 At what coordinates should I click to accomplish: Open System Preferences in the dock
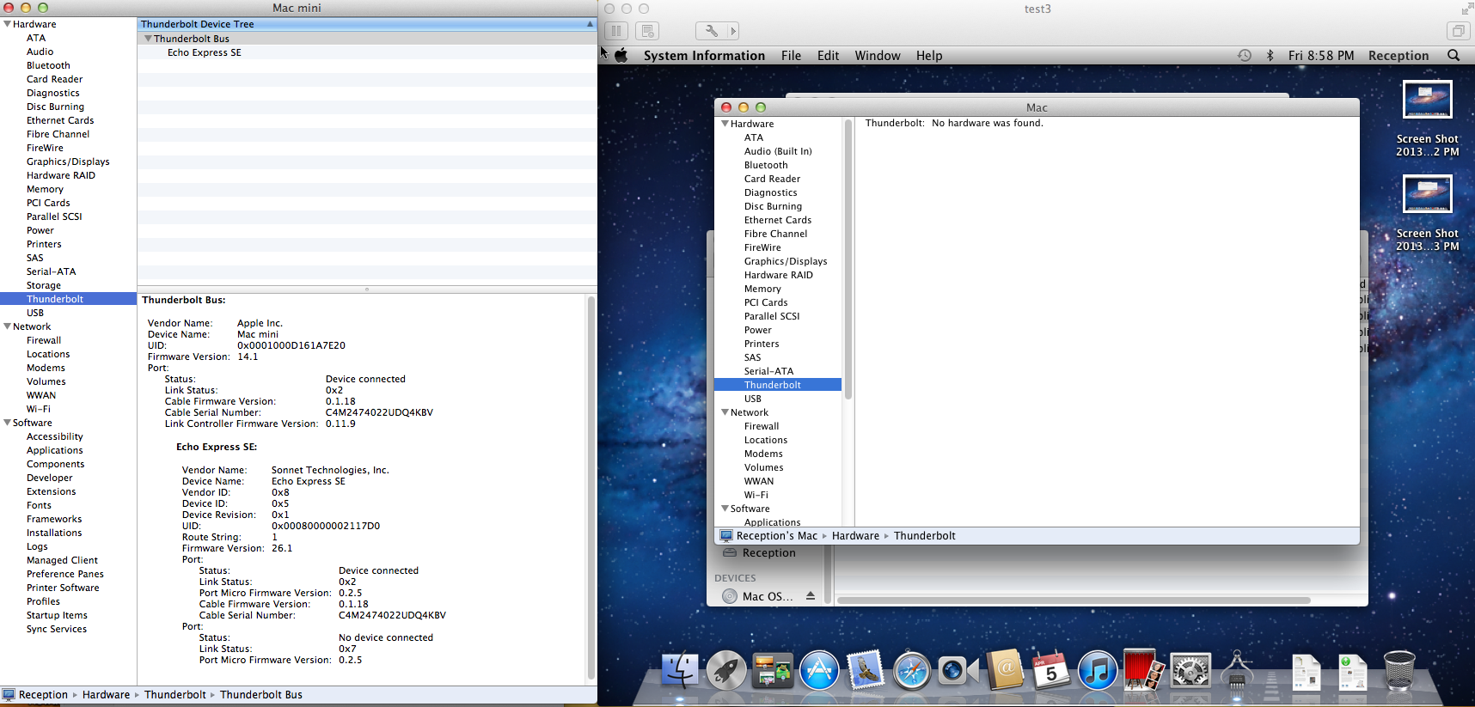click(x=1190, y=671)
